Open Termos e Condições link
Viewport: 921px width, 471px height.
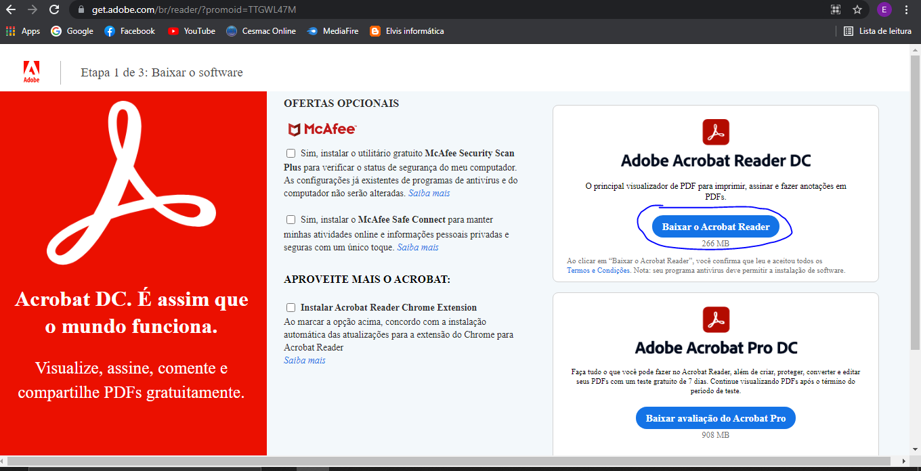pos(599,270)
